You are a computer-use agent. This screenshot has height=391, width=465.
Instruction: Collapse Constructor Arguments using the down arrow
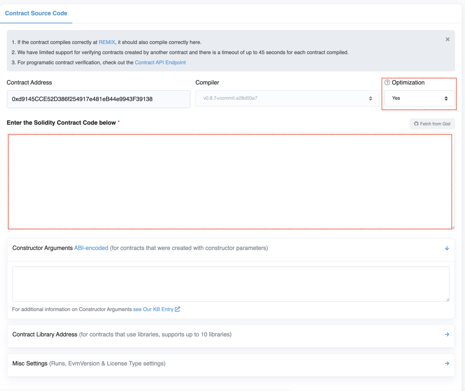447,248
